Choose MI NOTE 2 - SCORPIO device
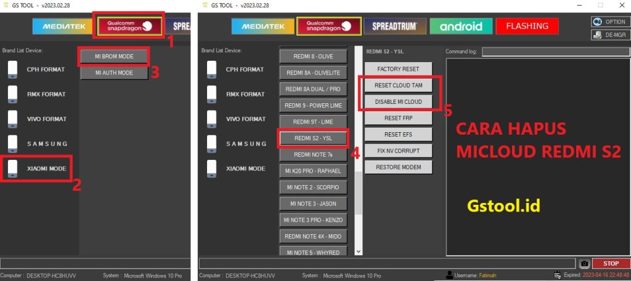Image resolution: width=631 pixels, height=281 pixels. pos(313,188)
